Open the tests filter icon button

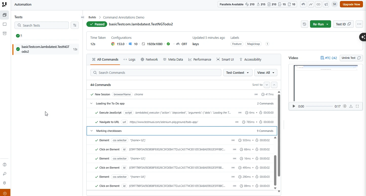tap(74, 25)
